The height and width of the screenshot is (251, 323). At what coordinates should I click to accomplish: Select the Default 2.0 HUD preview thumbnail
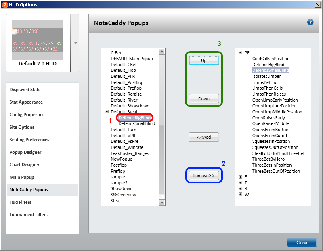38,40
